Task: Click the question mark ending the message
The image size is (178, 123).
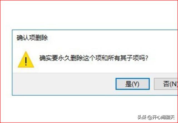Action: 147,58
